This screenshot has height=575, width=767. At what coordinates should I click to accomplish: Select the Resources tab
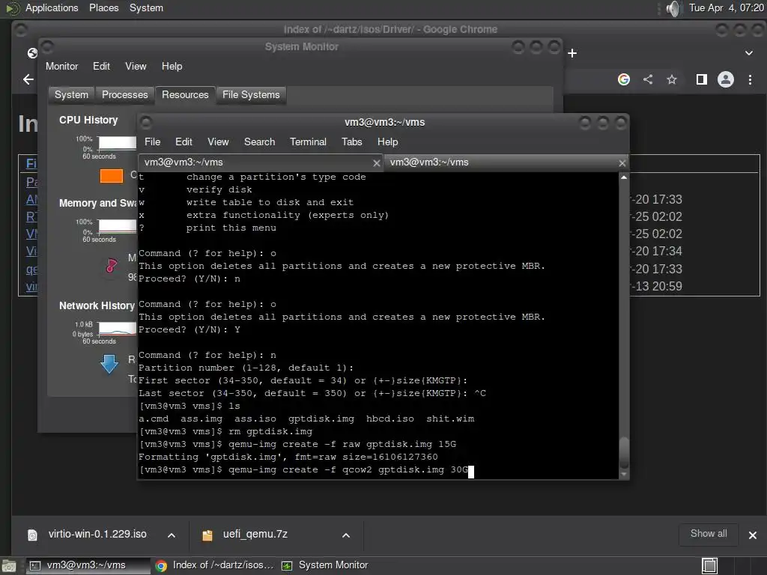(185, 95)
